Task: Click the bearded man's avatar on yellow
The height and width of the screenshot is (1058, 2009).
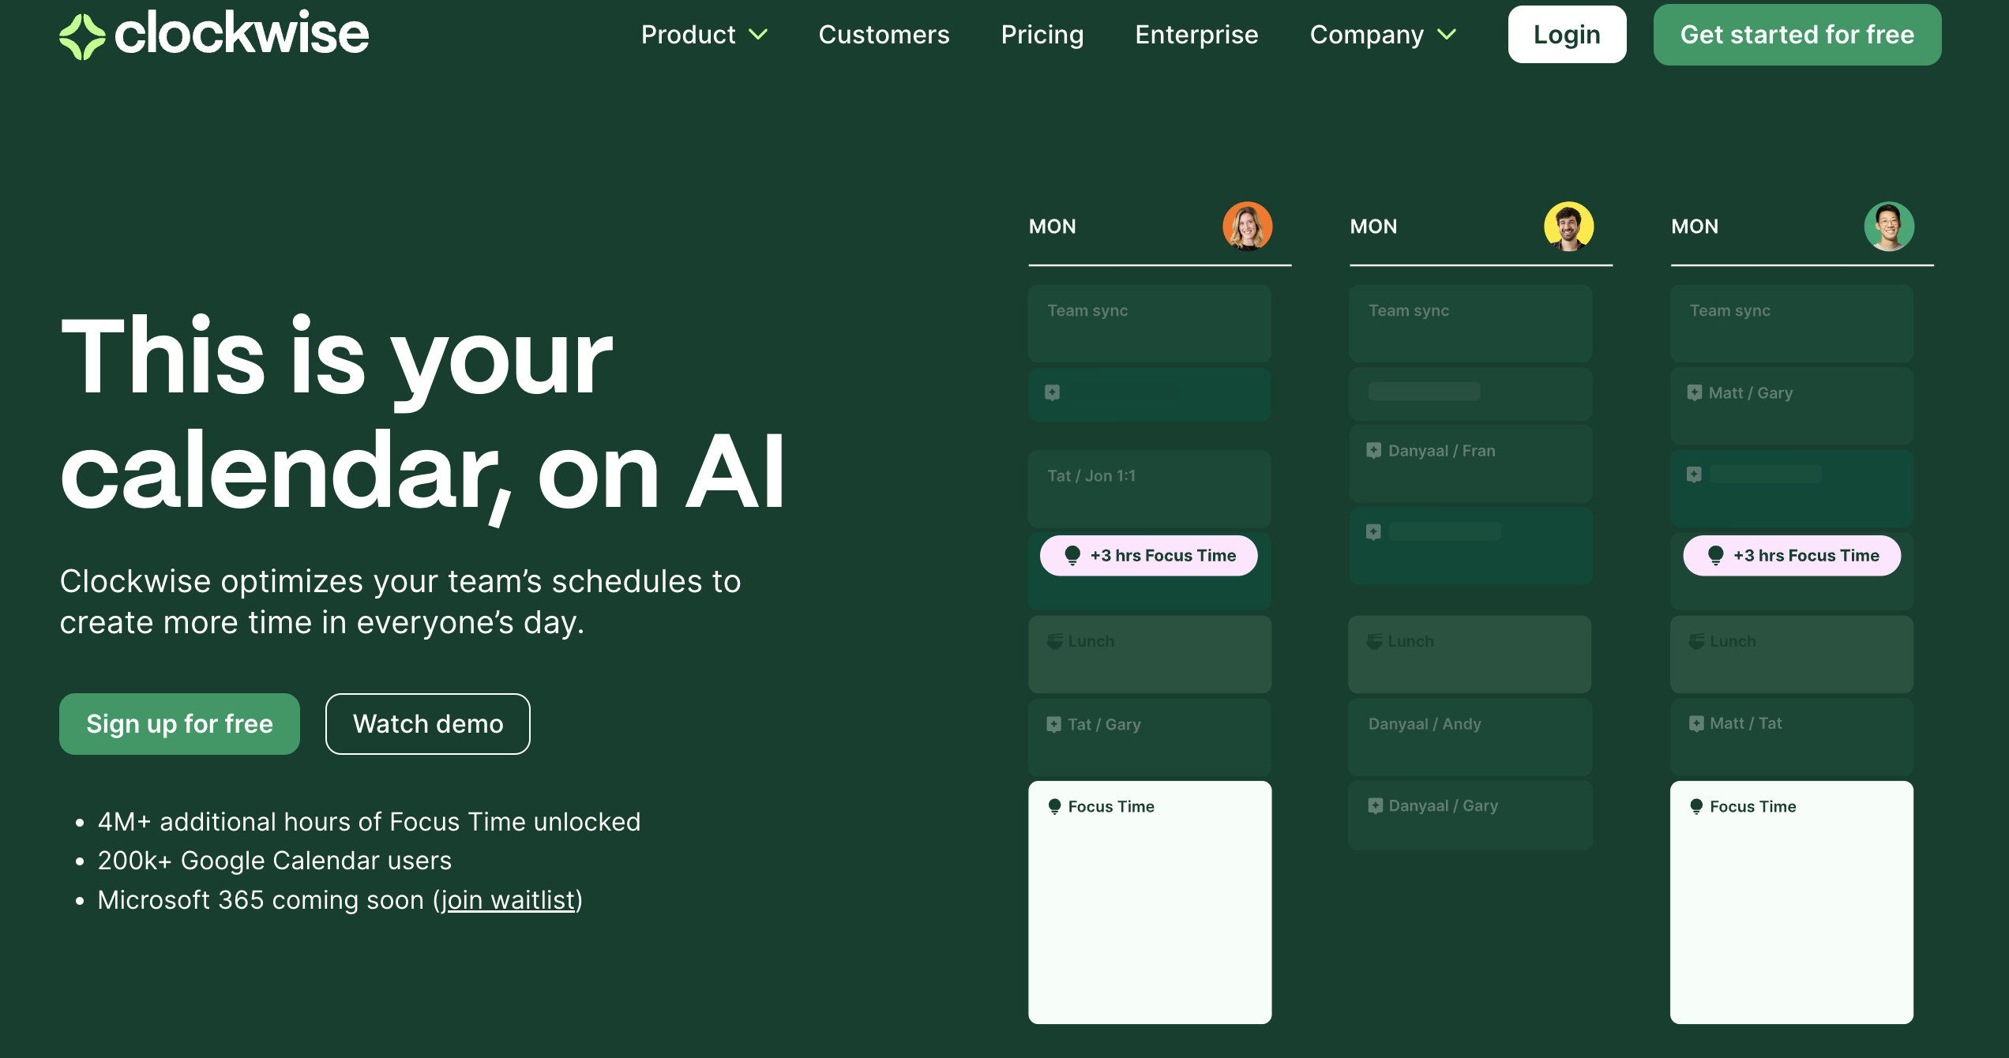Action: point(1568,227)
